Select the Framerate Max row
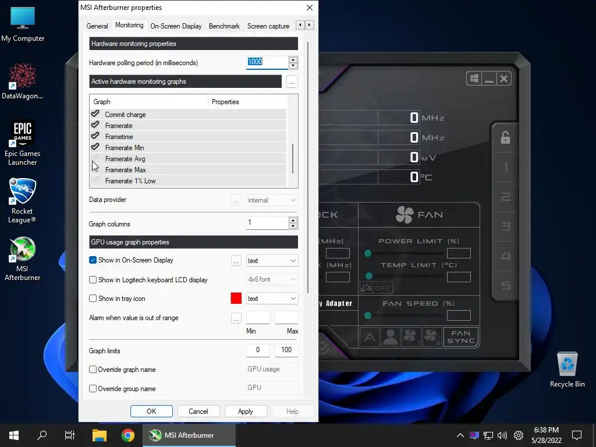 coord(188,170)
